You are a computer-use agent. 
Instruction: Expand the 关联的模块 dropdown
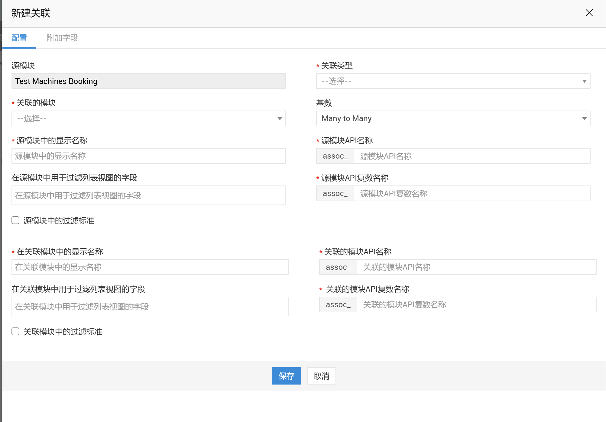click(x=148, y=118)
